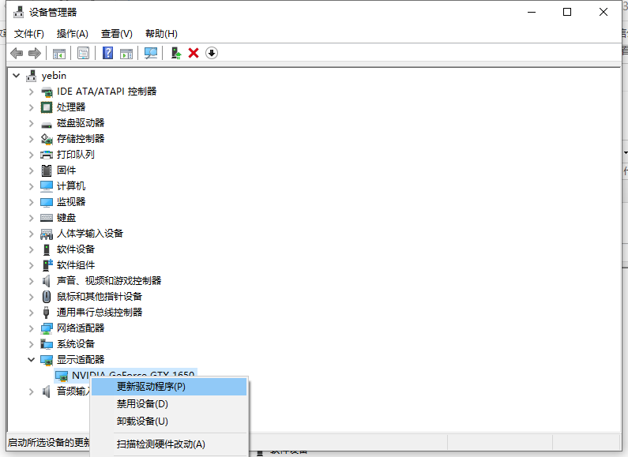Click the mouse (鼠标和其他指针设备) icon
This screenshot has width=628, height=457.
[x=47, y=297]
